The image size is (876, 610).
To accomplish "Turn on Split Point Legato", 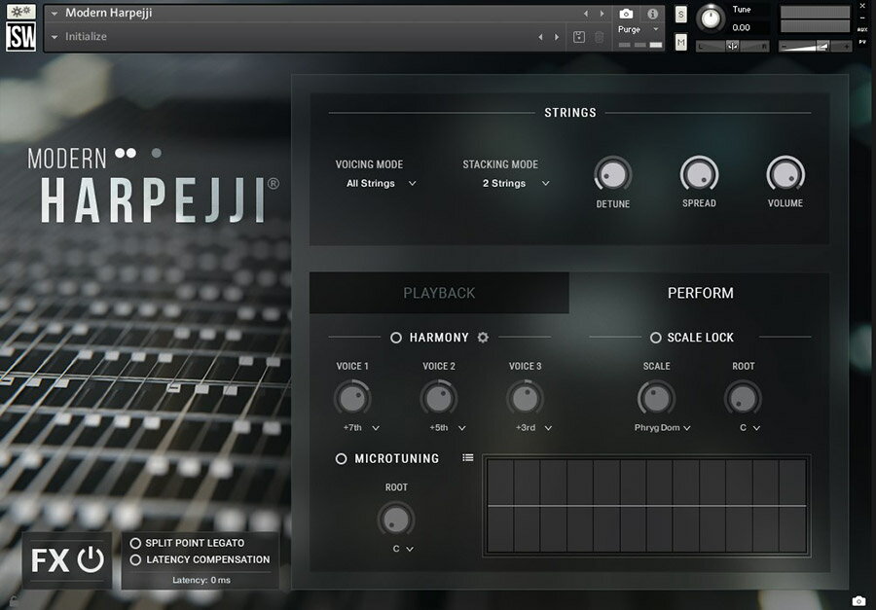I will [135, 543].
